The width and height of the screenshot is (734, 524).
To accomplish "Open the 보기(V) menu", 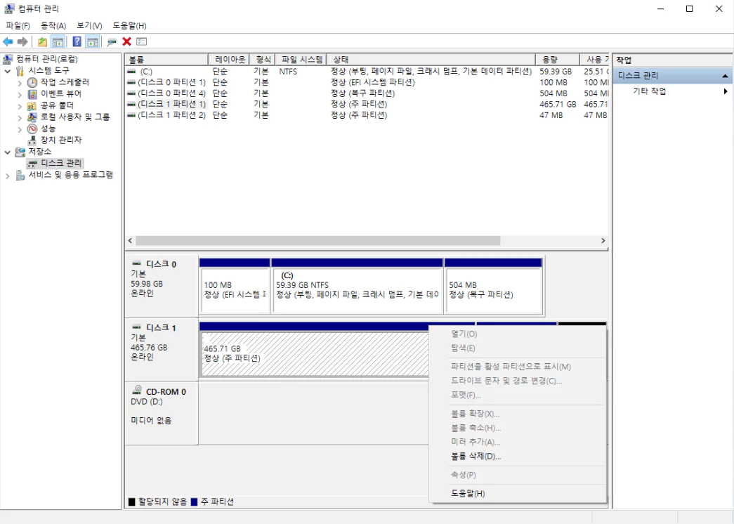I will (x=89, y=26).
